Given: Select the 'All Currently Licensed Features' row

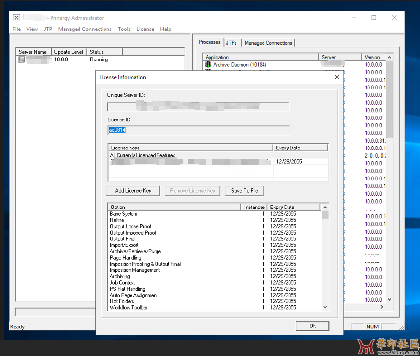Looking at the screenshot, I should pyautogui.click(x=218, y=155).
